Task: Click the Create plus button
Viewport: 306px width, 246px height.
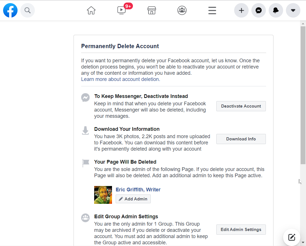Action: coord(241,10)
